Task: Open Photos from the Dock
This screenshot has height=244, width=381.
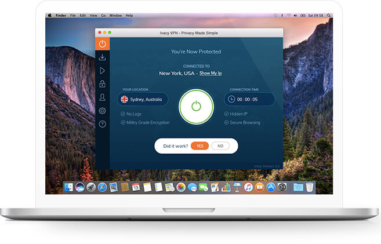Action: click(x=181, y=187)
